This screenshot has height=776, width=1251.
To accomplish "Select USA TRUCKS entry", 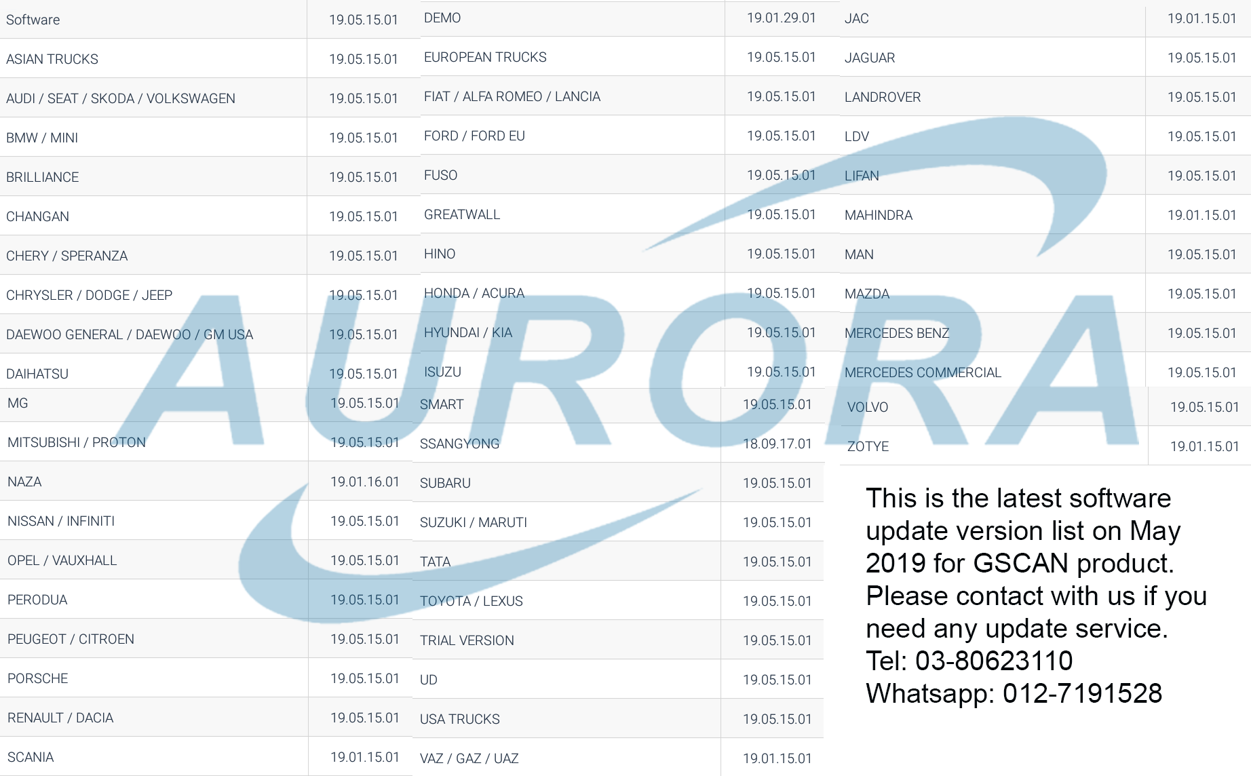I will coord(460,719).
